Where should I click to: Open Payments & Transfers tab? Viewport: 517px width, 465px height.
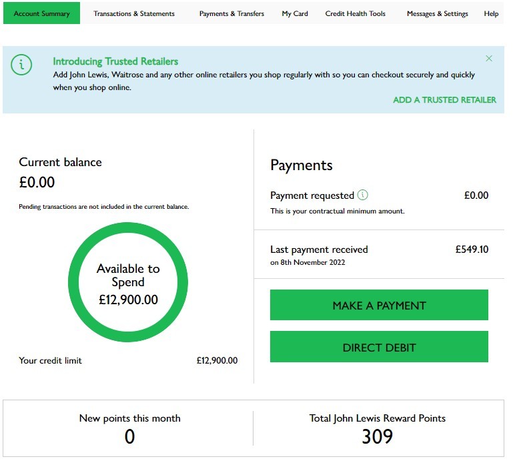tap(231, 13)
